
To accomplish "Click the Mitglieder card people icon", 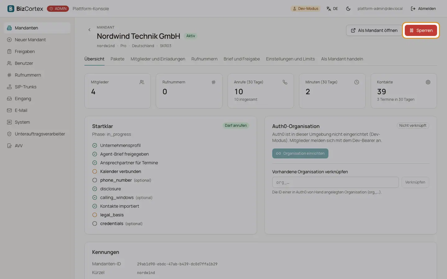I will tap(142, 82).
